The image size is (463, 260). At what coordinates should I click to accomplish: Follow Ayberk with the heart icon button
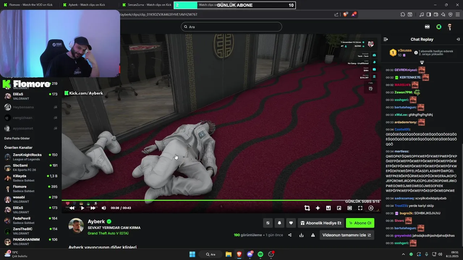pyautogui.click(x=291, y=223)
